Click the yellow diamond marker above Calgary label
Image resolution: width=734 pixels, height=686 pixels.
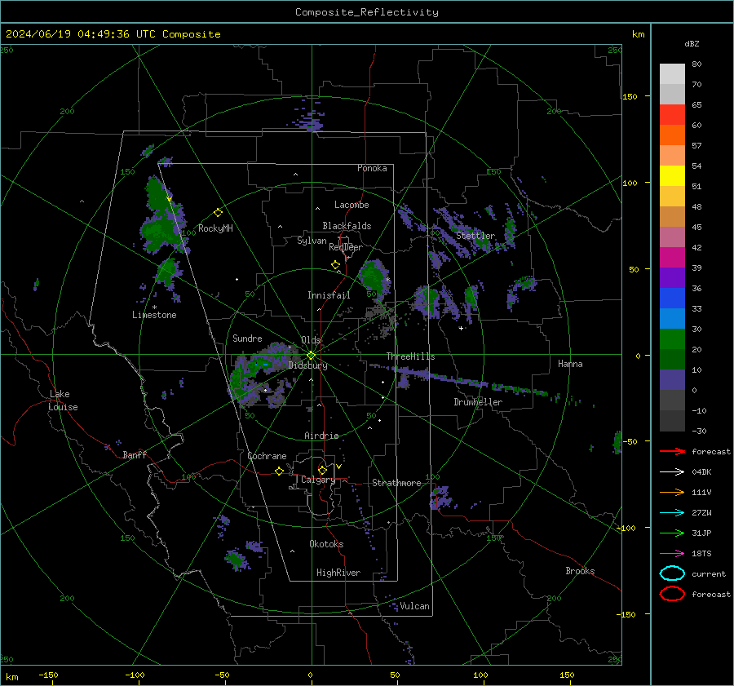(322, 470)
